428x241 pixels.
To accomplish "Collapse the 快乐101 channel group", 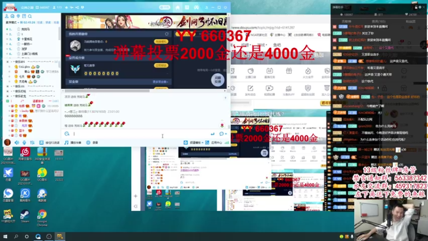I will (x=7, y=86).
